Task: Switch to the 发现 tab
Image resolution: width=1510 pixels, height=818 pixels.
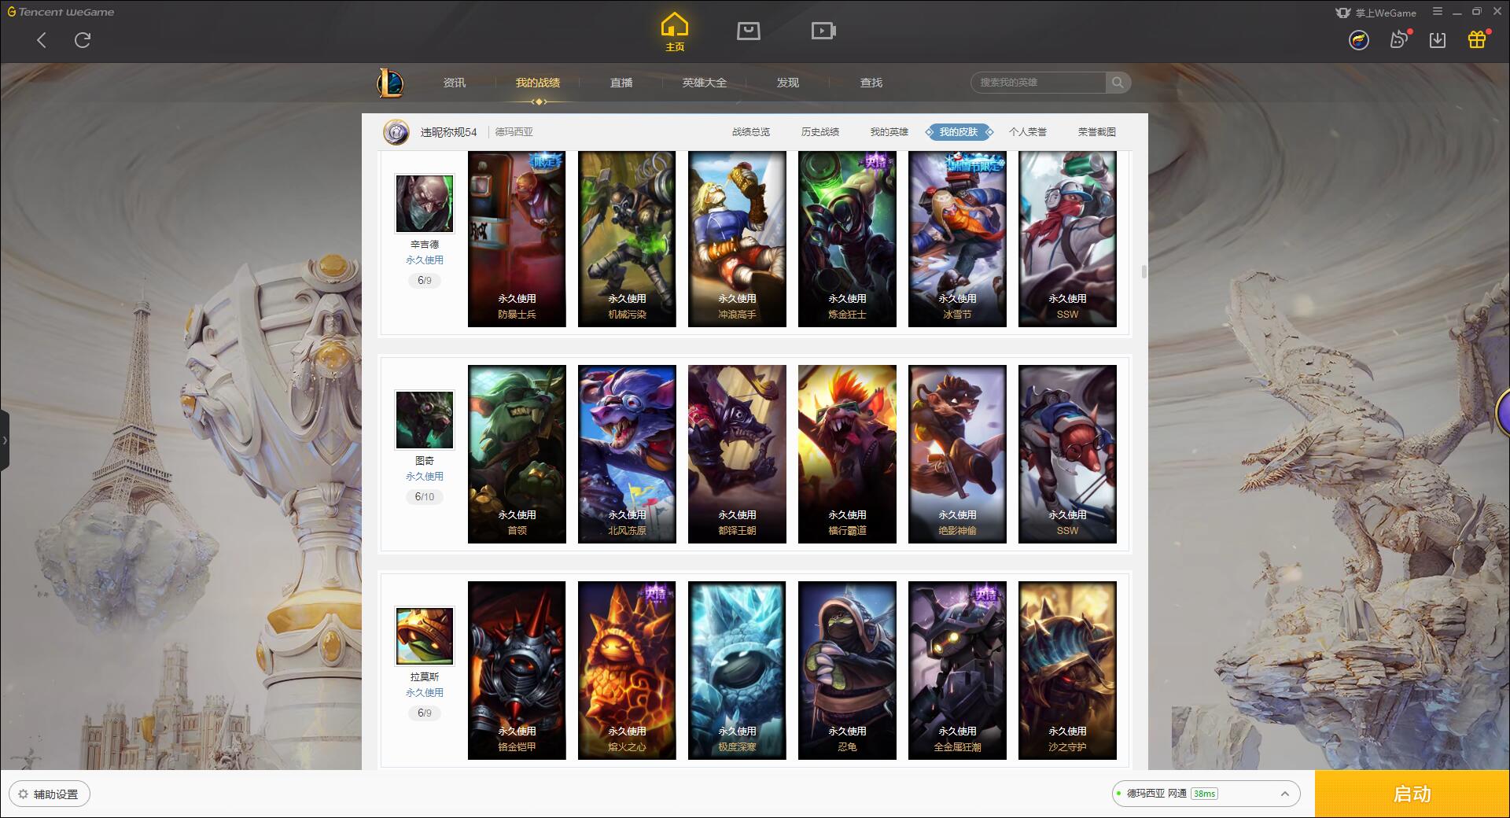Action: [x=788, y=83]
